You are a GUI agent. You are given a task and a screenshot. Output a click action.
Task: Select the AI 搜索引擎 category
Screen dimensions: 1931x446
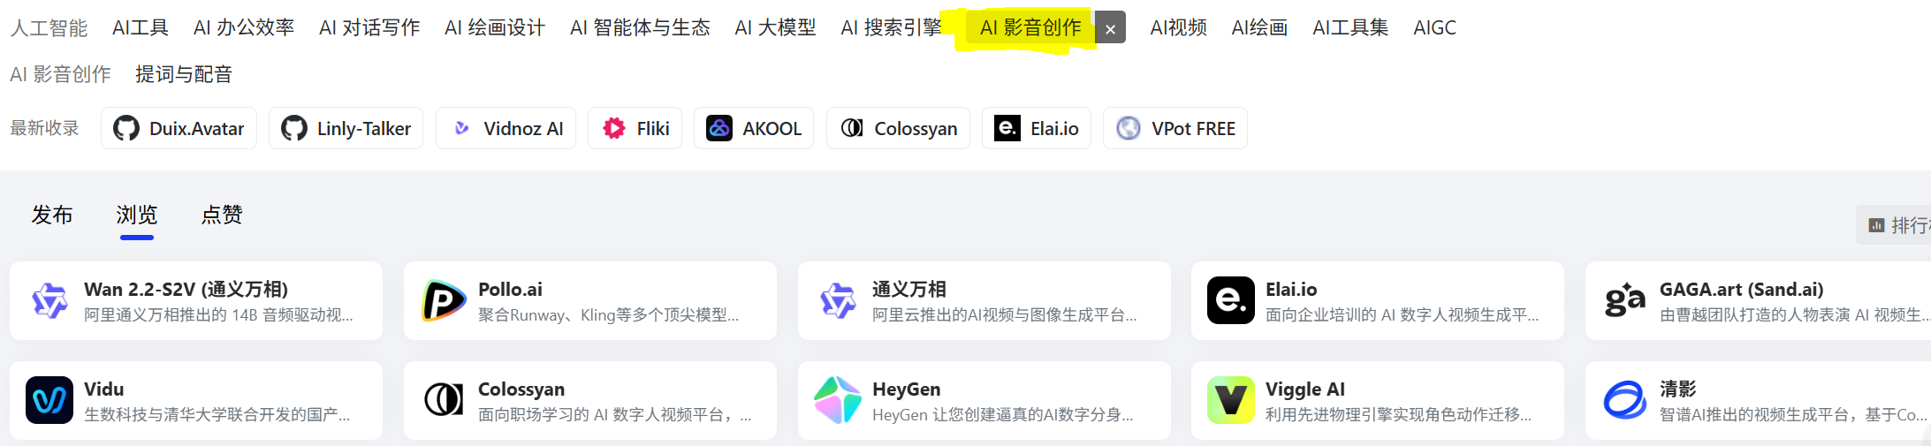click(891, 28)
